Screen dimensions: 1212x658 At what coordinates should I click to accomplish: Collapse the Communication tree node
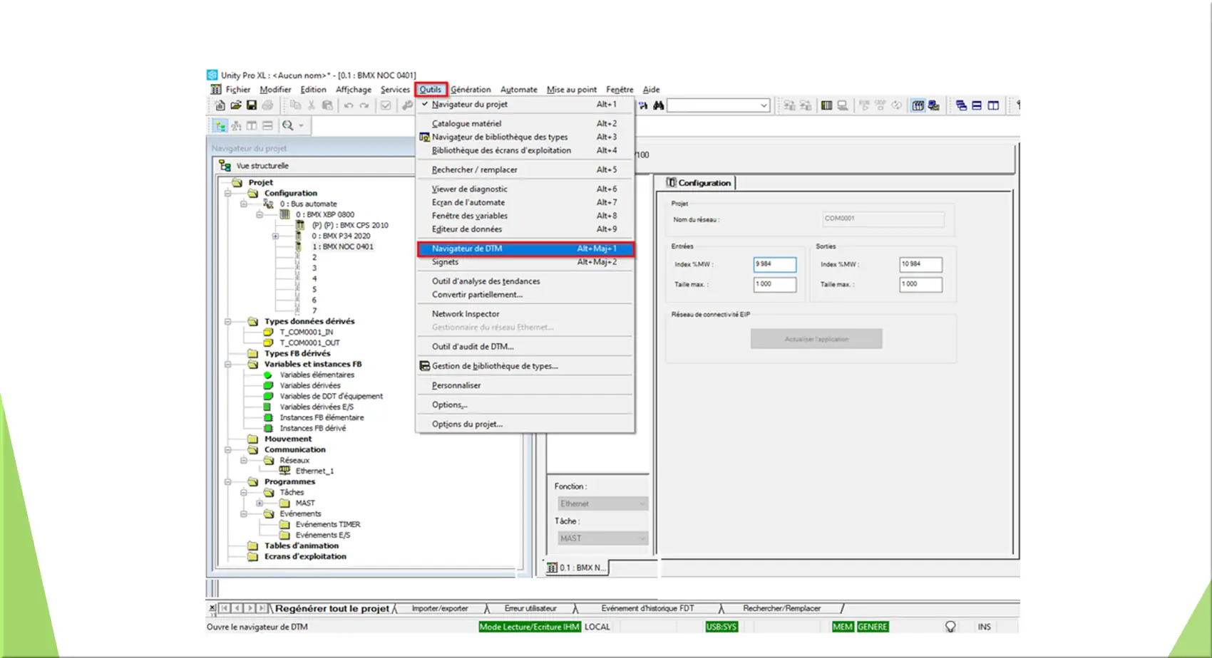click(x=228, y=449)
